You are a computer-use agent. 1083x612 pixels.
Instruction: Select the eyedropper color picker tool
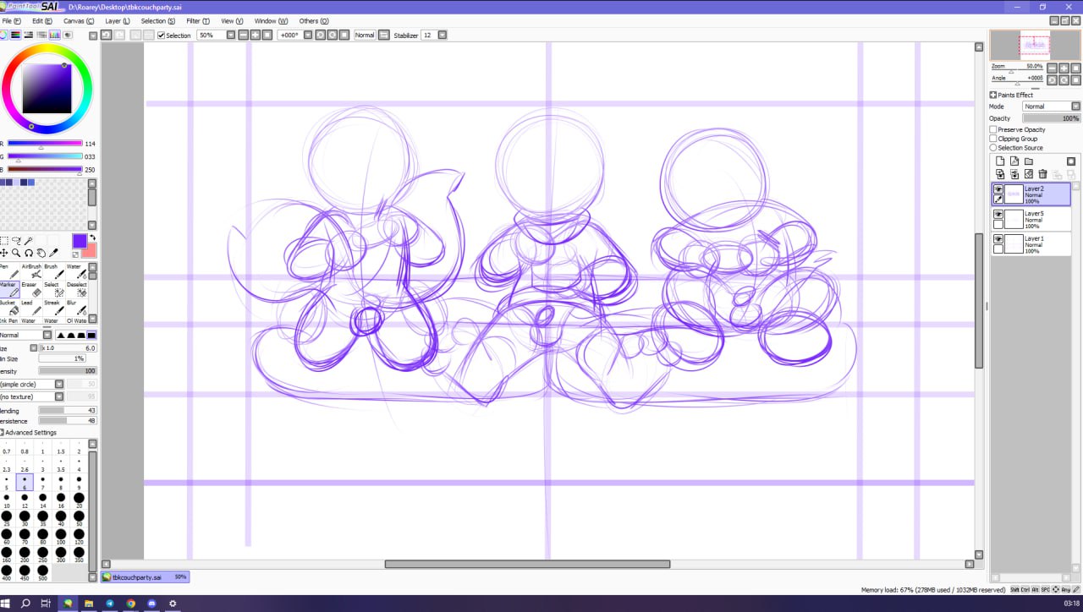[53, 253]
